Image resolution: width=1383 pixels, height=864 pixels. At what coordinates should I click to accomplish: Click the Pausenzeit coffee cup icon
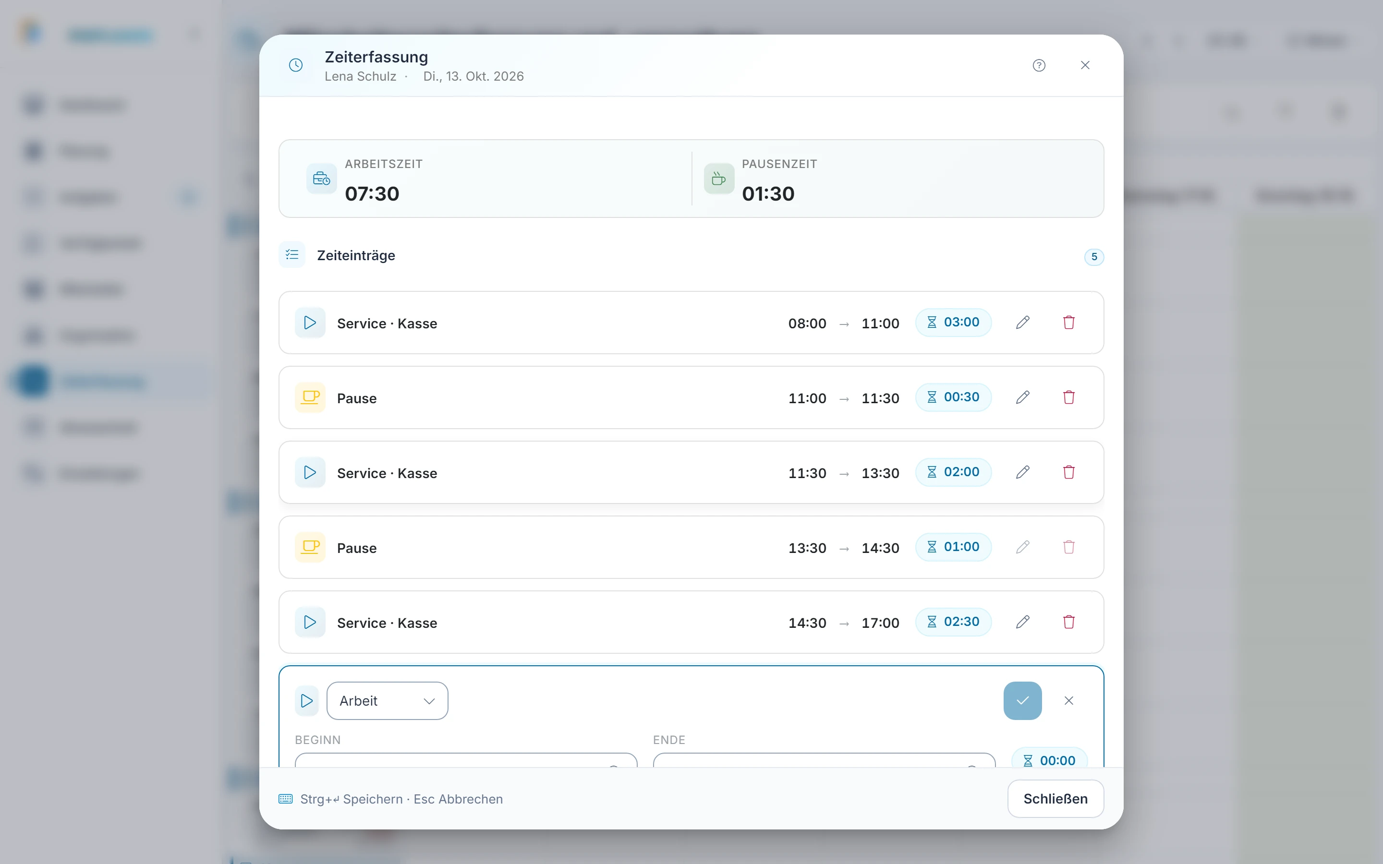pyautogui.click(x=719, y=179)
